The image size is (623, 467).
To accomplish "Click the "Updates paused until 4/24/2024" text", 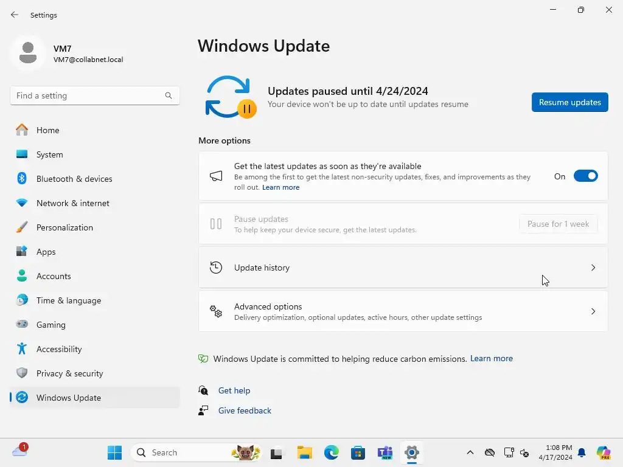I will tap(347, 91).
